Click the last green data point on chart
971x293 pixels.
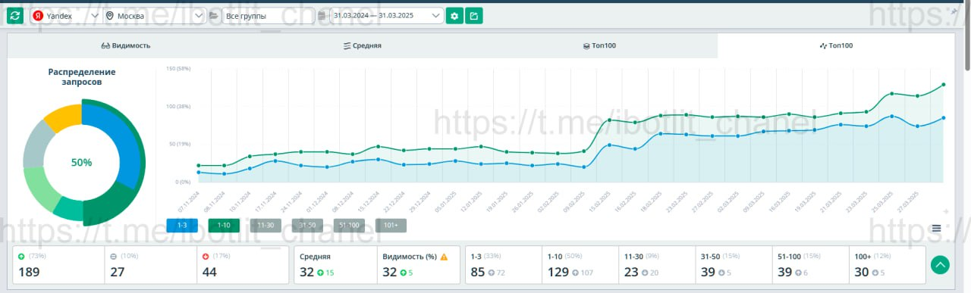(944, 85)
